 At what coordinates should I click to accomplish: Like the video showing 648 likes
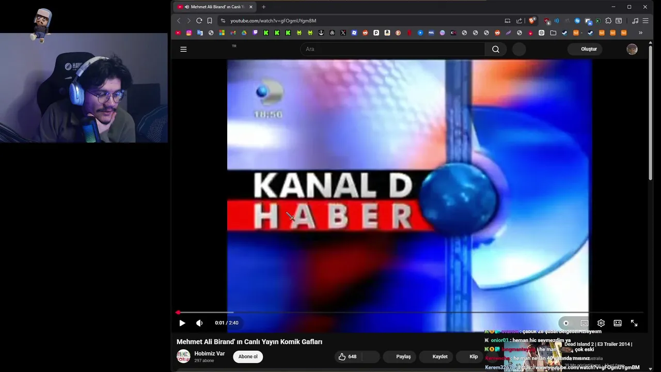(348, 357)
